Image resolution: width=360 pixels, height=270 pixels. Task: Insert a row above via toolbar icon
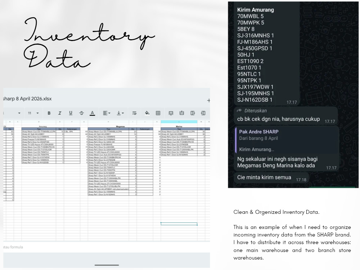pos(181,113)
